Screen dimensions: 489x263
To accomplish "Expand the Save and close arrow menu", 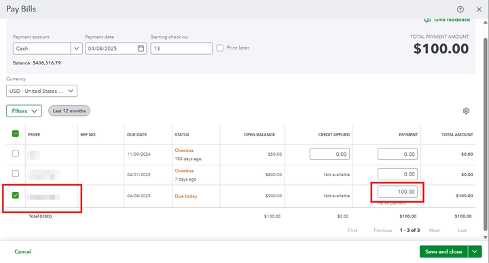I will (475, 251).
